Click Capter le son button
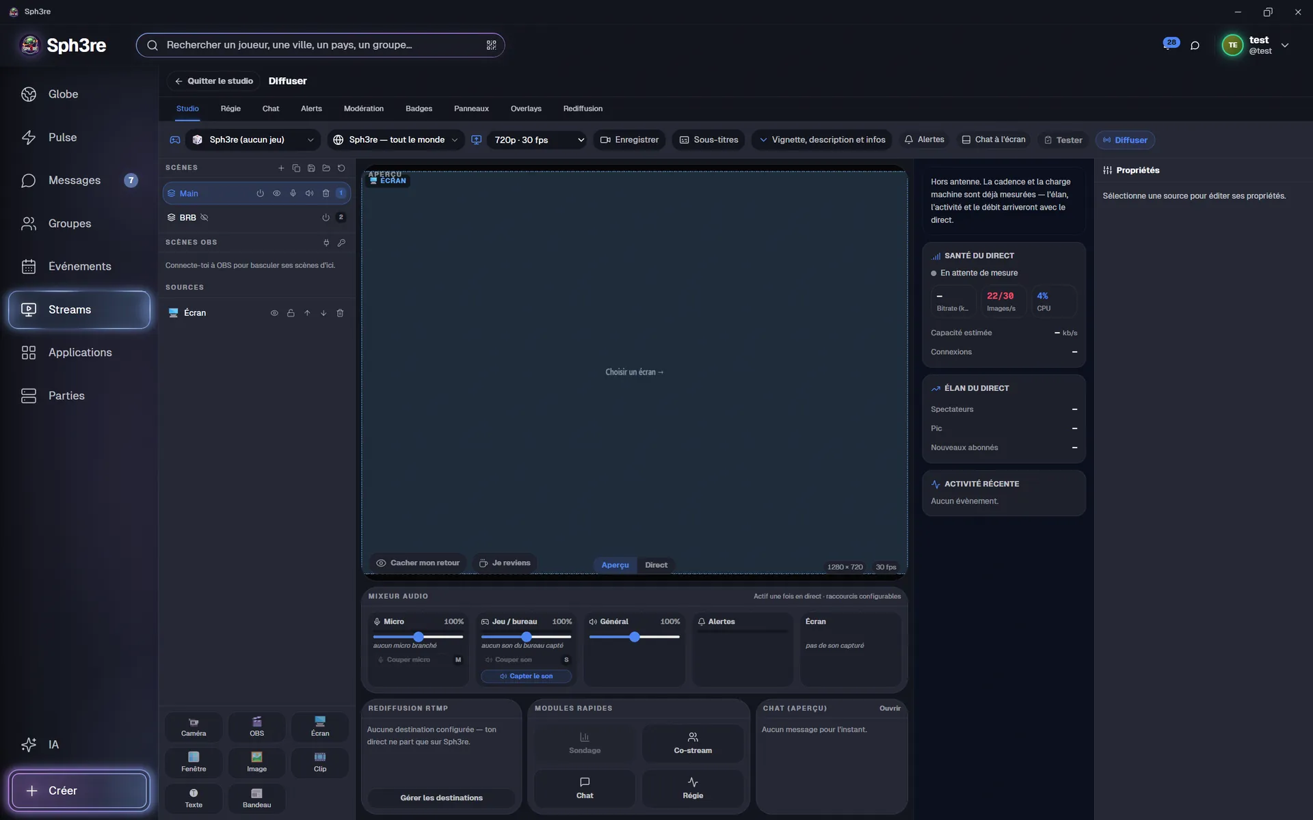The height and width of the screenshot is (820, 1313). coord(526,676)
